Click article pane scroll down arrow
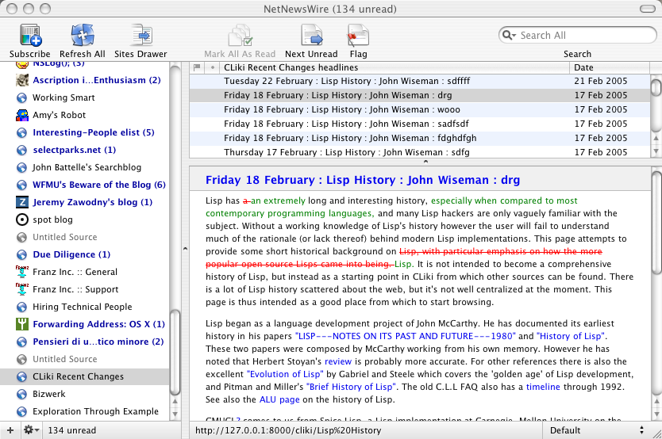The image size is (662, 439). pyautogui.click(x=656, y=414)
